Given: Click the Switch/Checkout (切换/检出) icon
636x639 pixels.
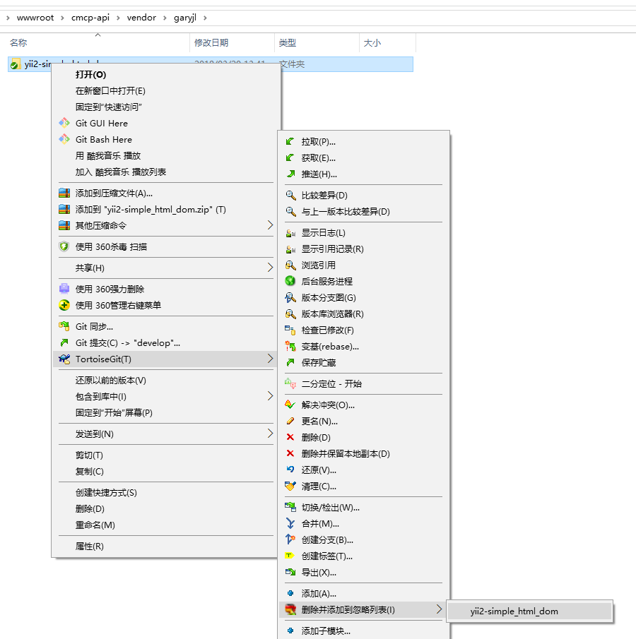Looking at the screenshot, I should 290,508.
